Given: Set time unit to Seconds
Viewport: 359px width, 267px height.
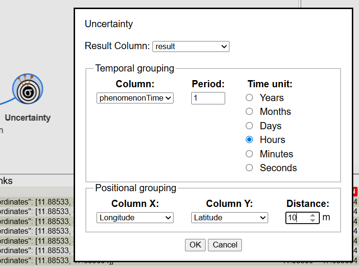Looking at the screenshot, I should (x=249, y=168).
